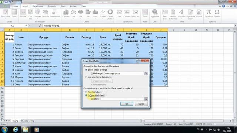Open the Name Box dropdown arrow
237x133 pixels.
point(26,26)
